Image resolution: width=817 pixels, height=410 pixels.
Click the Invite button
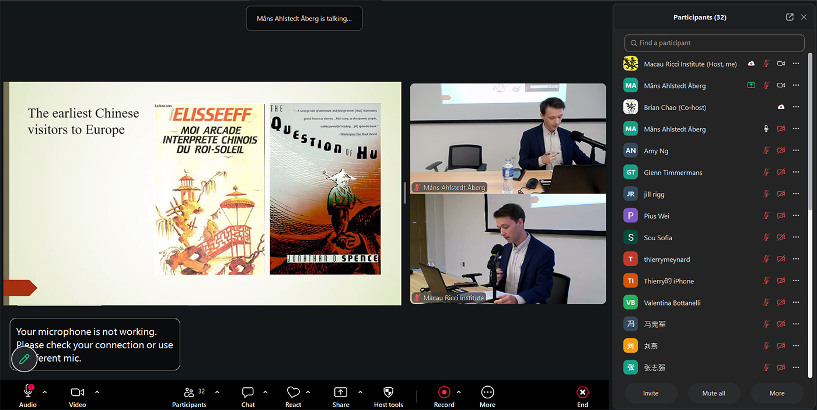(651, 394)
